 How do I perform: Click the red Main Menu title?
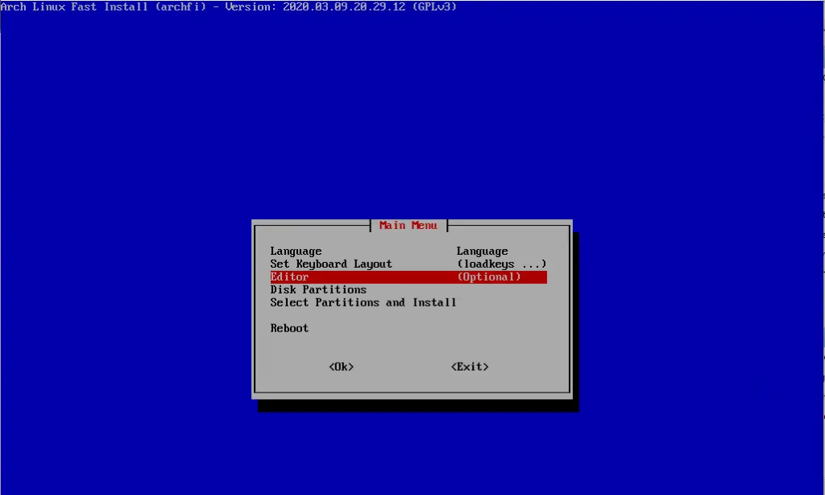tap(408, 226)
